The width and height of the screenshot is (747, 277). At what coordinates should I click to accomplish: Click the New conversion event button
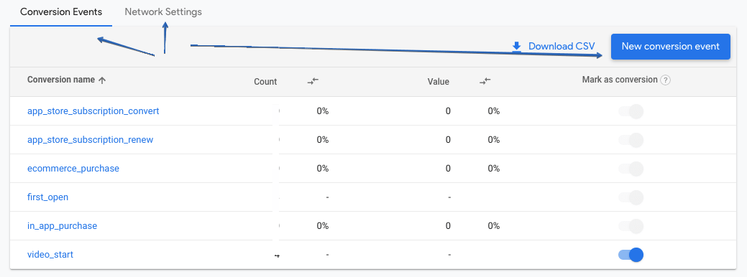tap(670, 47)
